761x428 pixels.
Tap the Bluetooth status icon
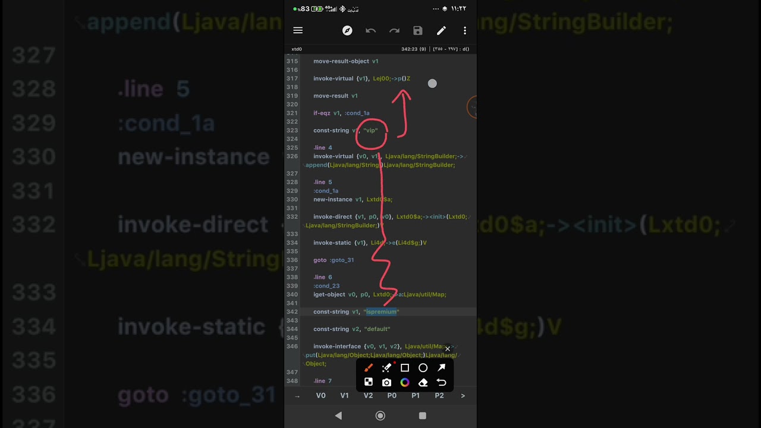pos(342,9)
